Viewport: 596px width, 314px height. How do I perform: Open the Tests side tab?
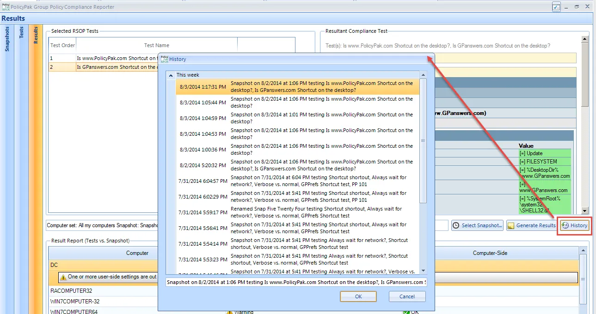(x=21, y=32)
